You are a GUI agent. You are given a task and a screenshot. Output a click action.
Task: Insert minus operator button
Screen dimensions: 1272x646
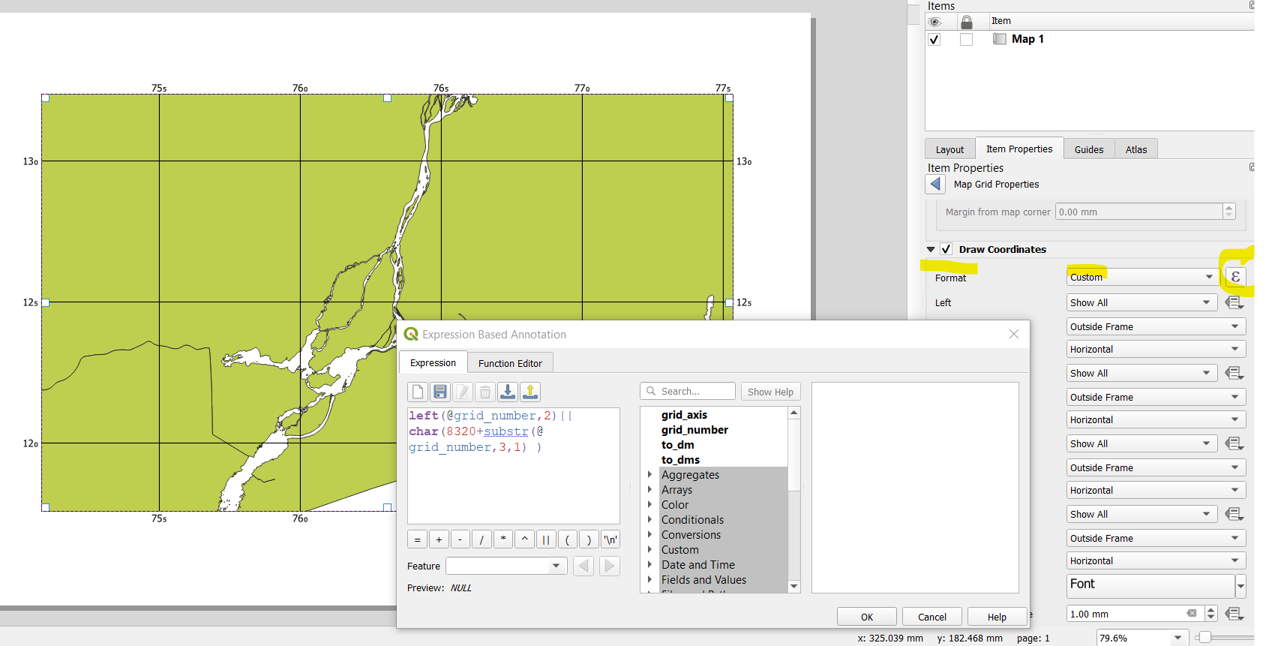460,539
